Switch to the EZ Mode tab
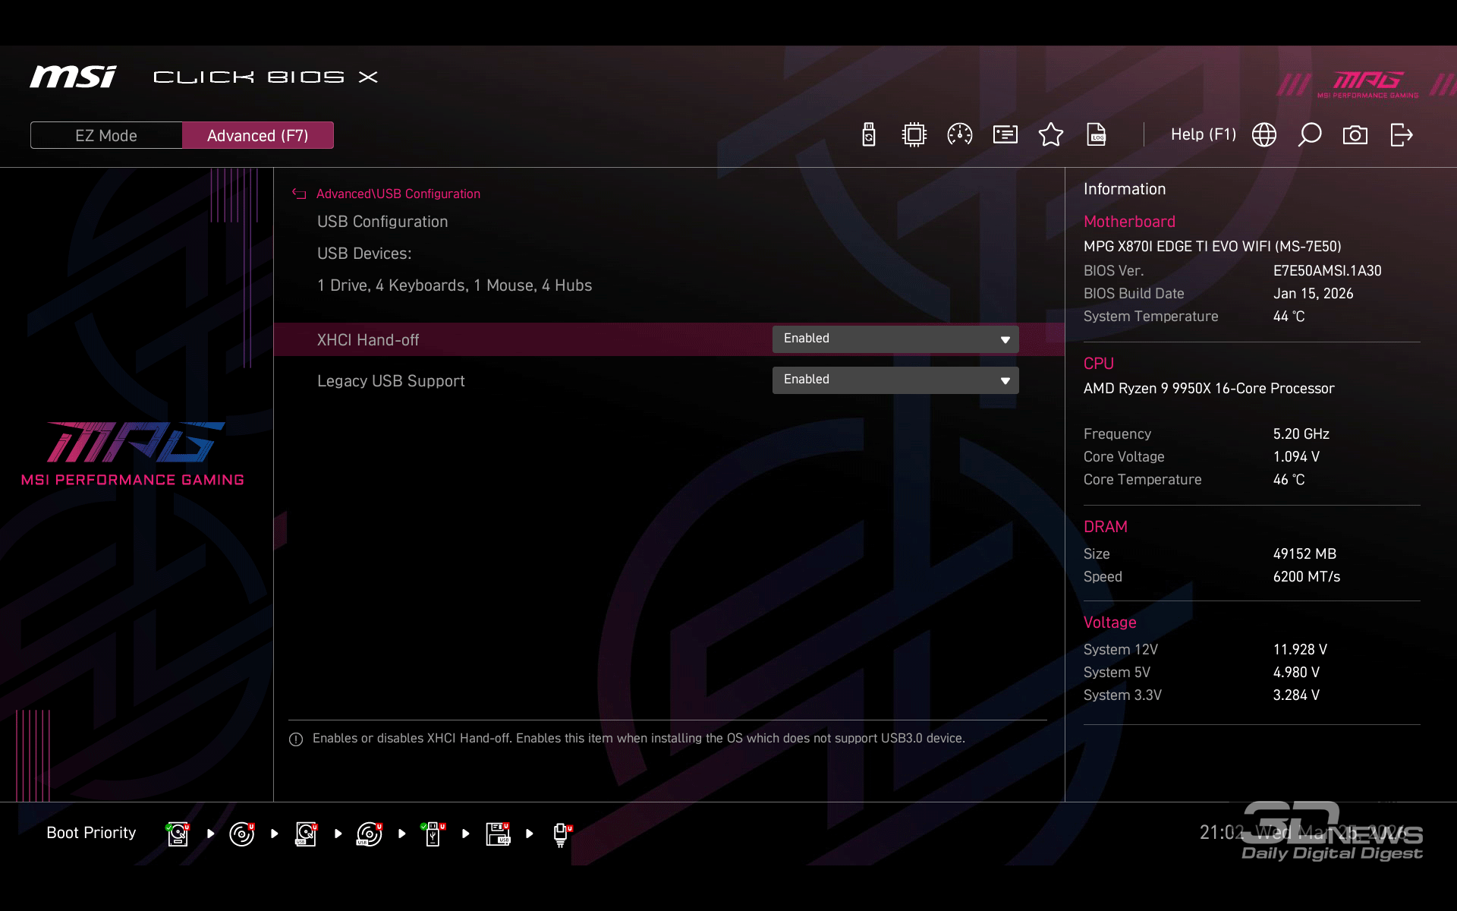1457x911 pixels. click(106, 135)
